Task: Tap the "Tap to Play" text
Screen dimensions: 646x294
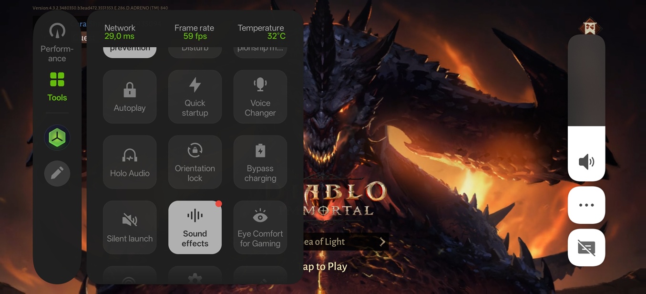Action: tap(324, 266)
